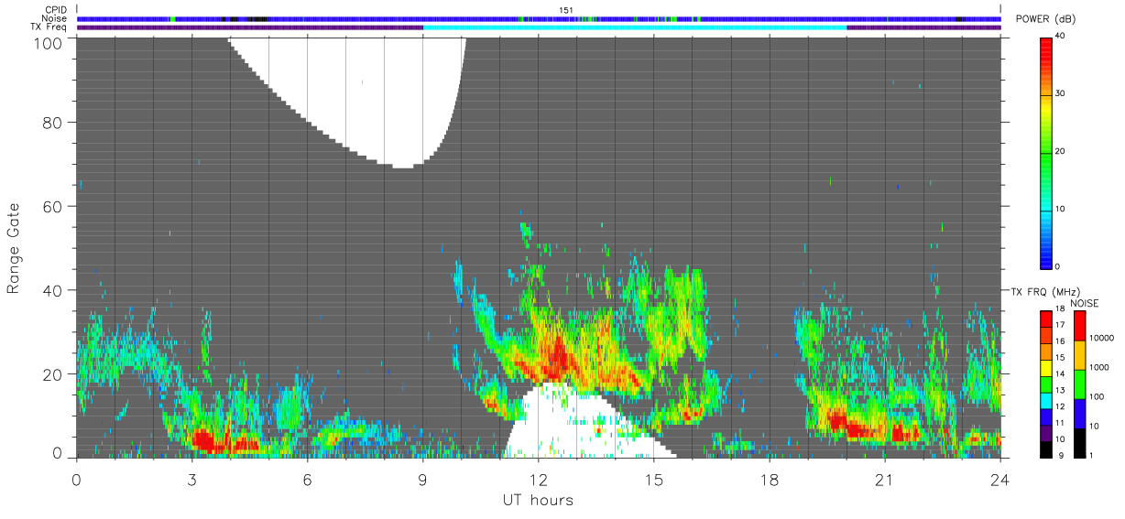The image size is (1125, 519).
Task: Click the noise scale value '10000'
Action: click(x=1102, y=339)
